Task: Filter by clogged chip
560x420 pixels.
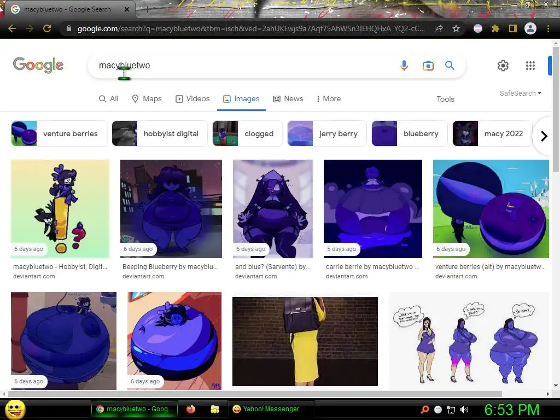Action: tap(247, 133)
